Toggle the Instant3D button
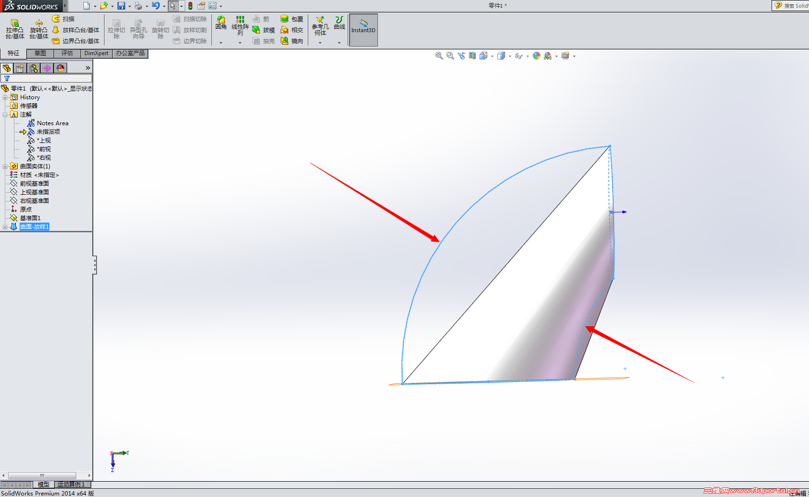The image size is (809, 497). click(363, 30)
